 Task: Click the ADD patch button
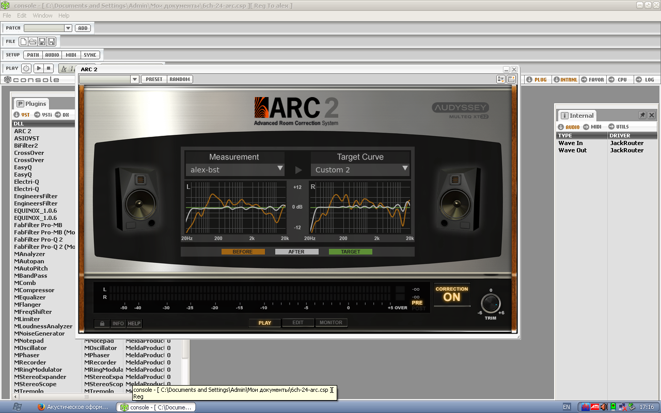83,28
